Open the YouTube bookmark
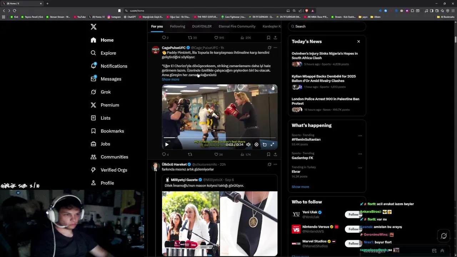This screenshot has width=457, height=257. [x=80, y=17]
